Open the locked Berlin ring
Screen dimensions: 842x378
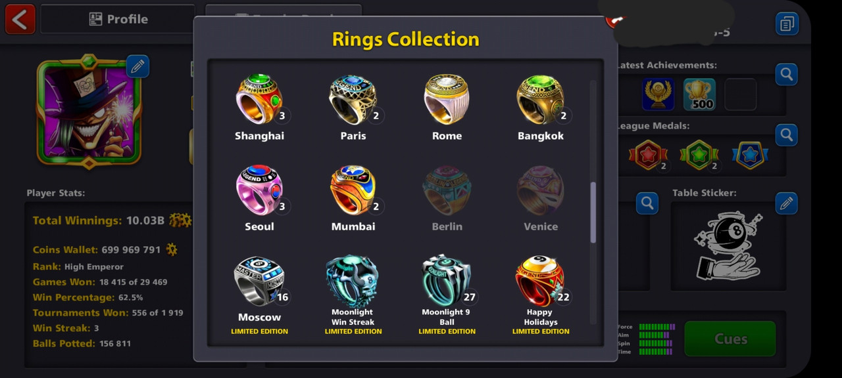447,190
